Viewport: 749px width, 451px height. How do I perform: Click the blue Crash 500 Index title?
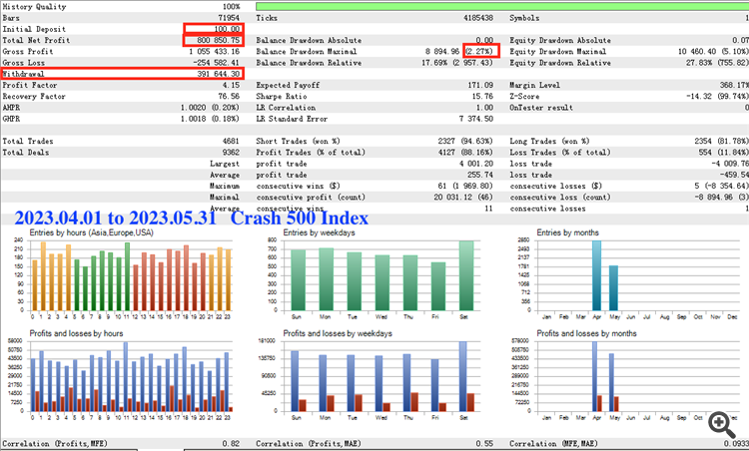pyautogui.click(x=300, y=219)
